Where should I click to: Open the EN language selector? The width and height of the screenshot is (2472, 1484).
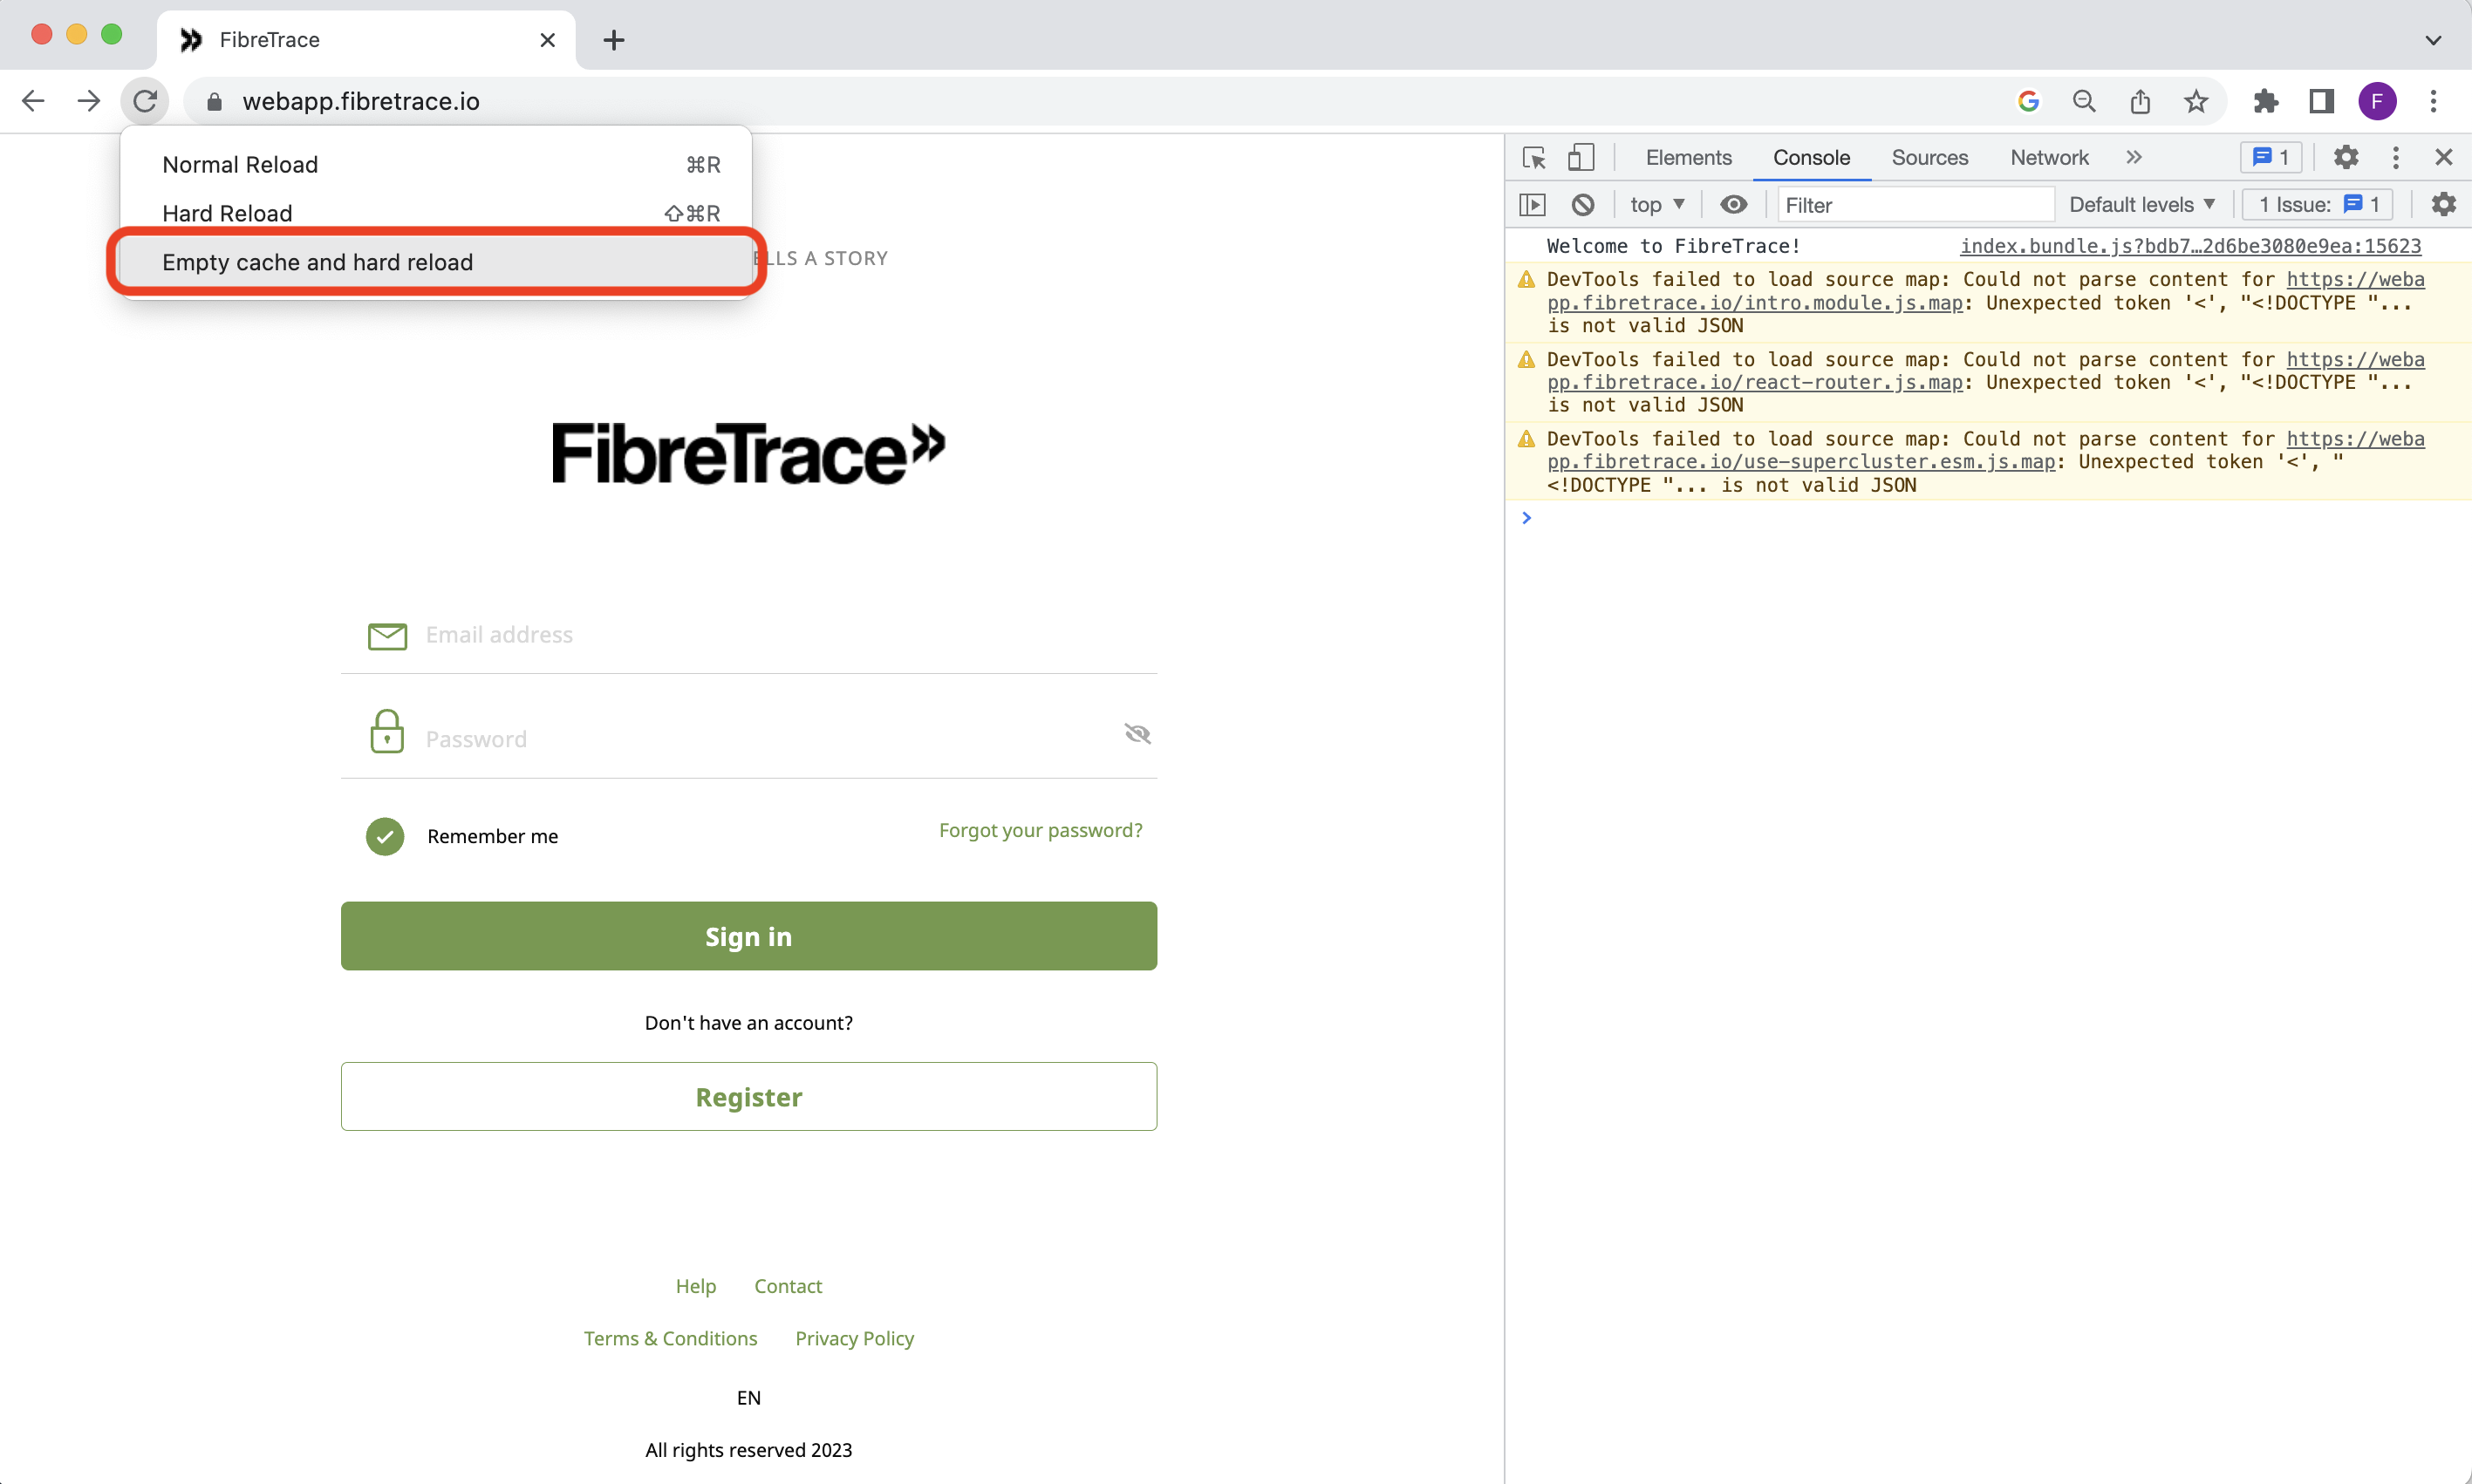(x=748, y=1397)
